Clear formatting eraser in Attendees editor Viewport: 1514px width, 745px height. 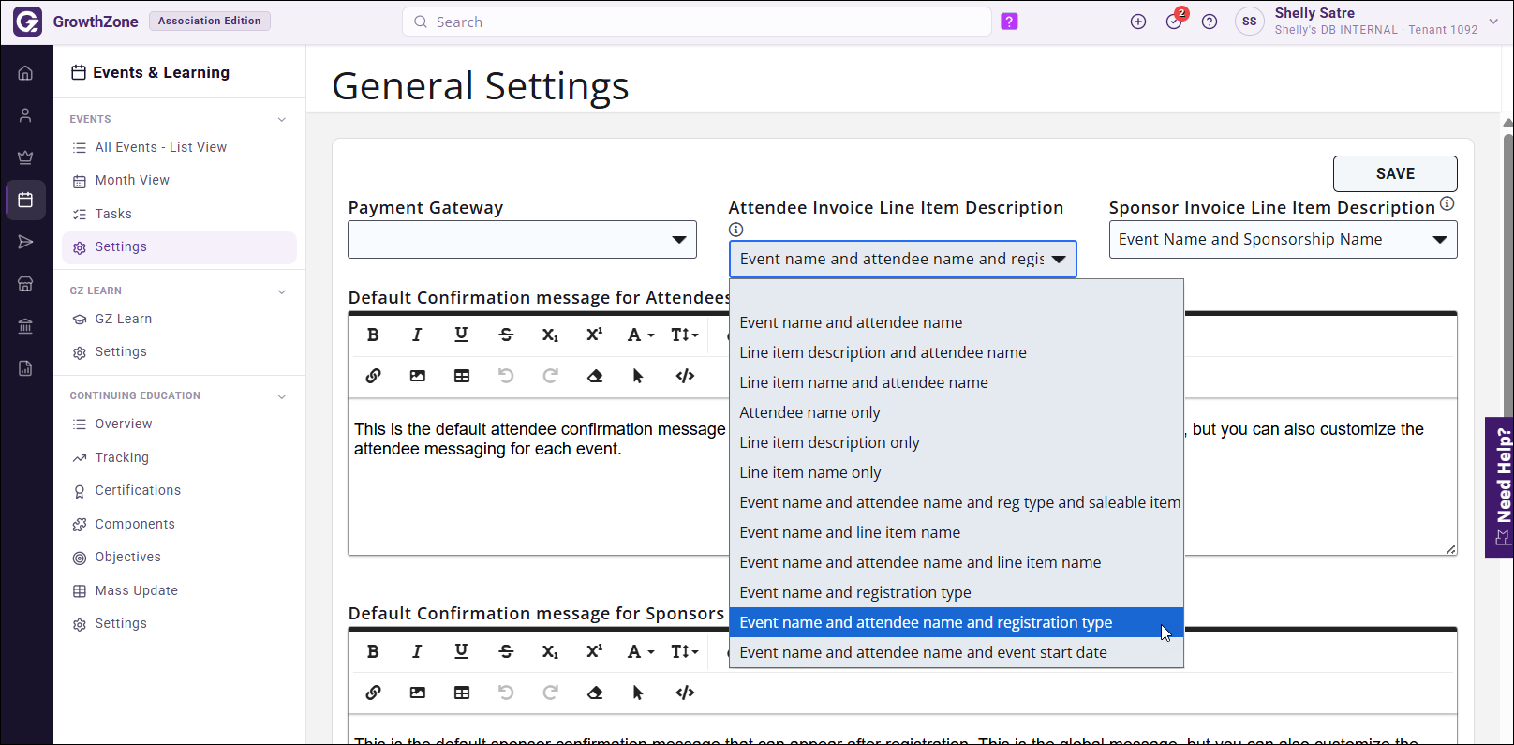[594, 376]
